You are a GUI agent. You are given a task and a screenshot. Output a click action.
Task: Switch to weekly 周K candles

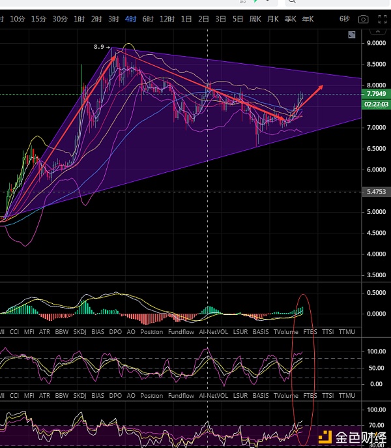pyautogui.click(x=255, y=19)
